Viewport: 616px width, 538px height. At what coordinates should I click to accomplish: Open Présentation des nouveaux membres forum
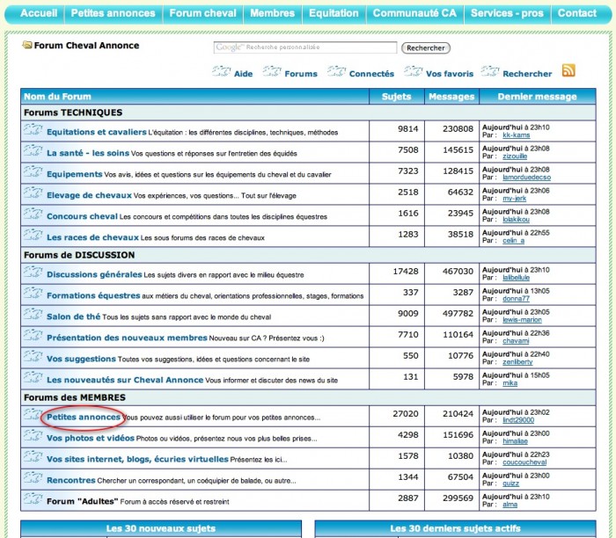pyautogui.click(x=127, y=338)
